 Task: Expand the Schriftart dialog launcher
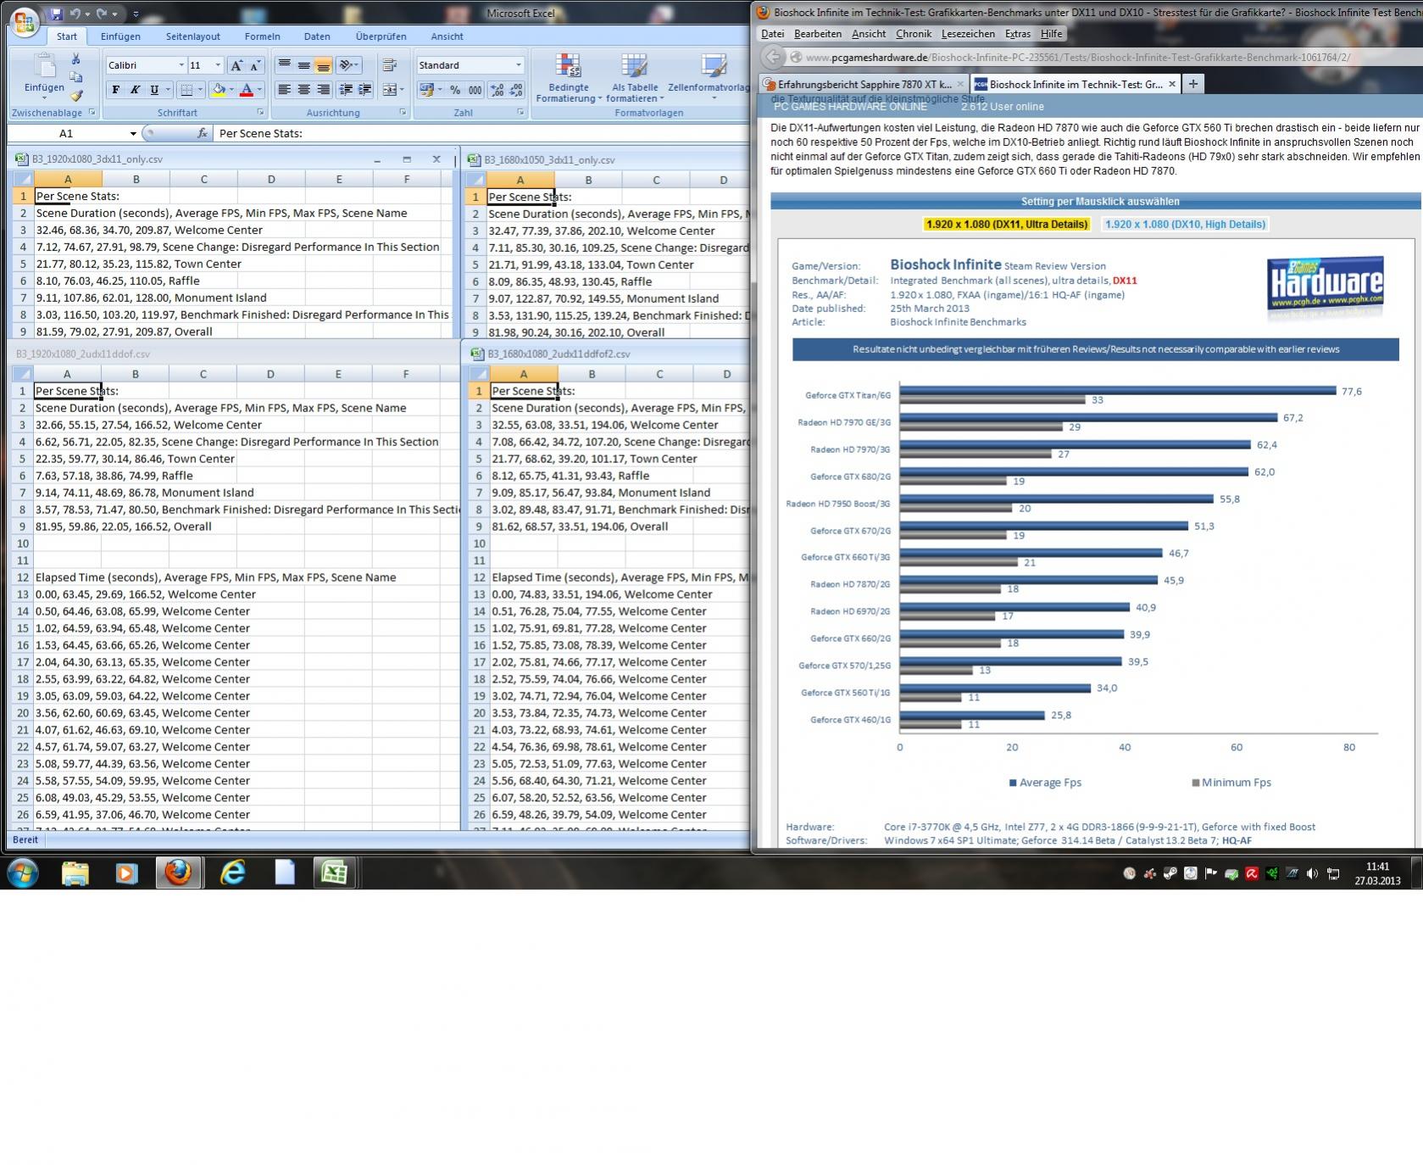coord(260,113)
